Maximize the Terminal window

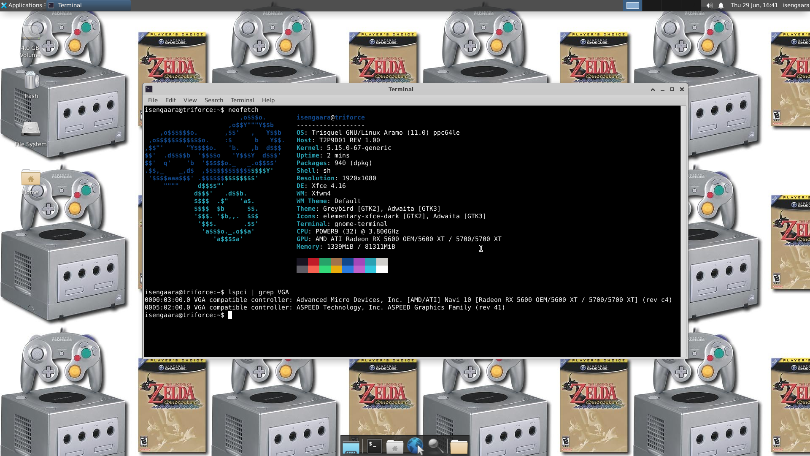(x=672, y=89)
